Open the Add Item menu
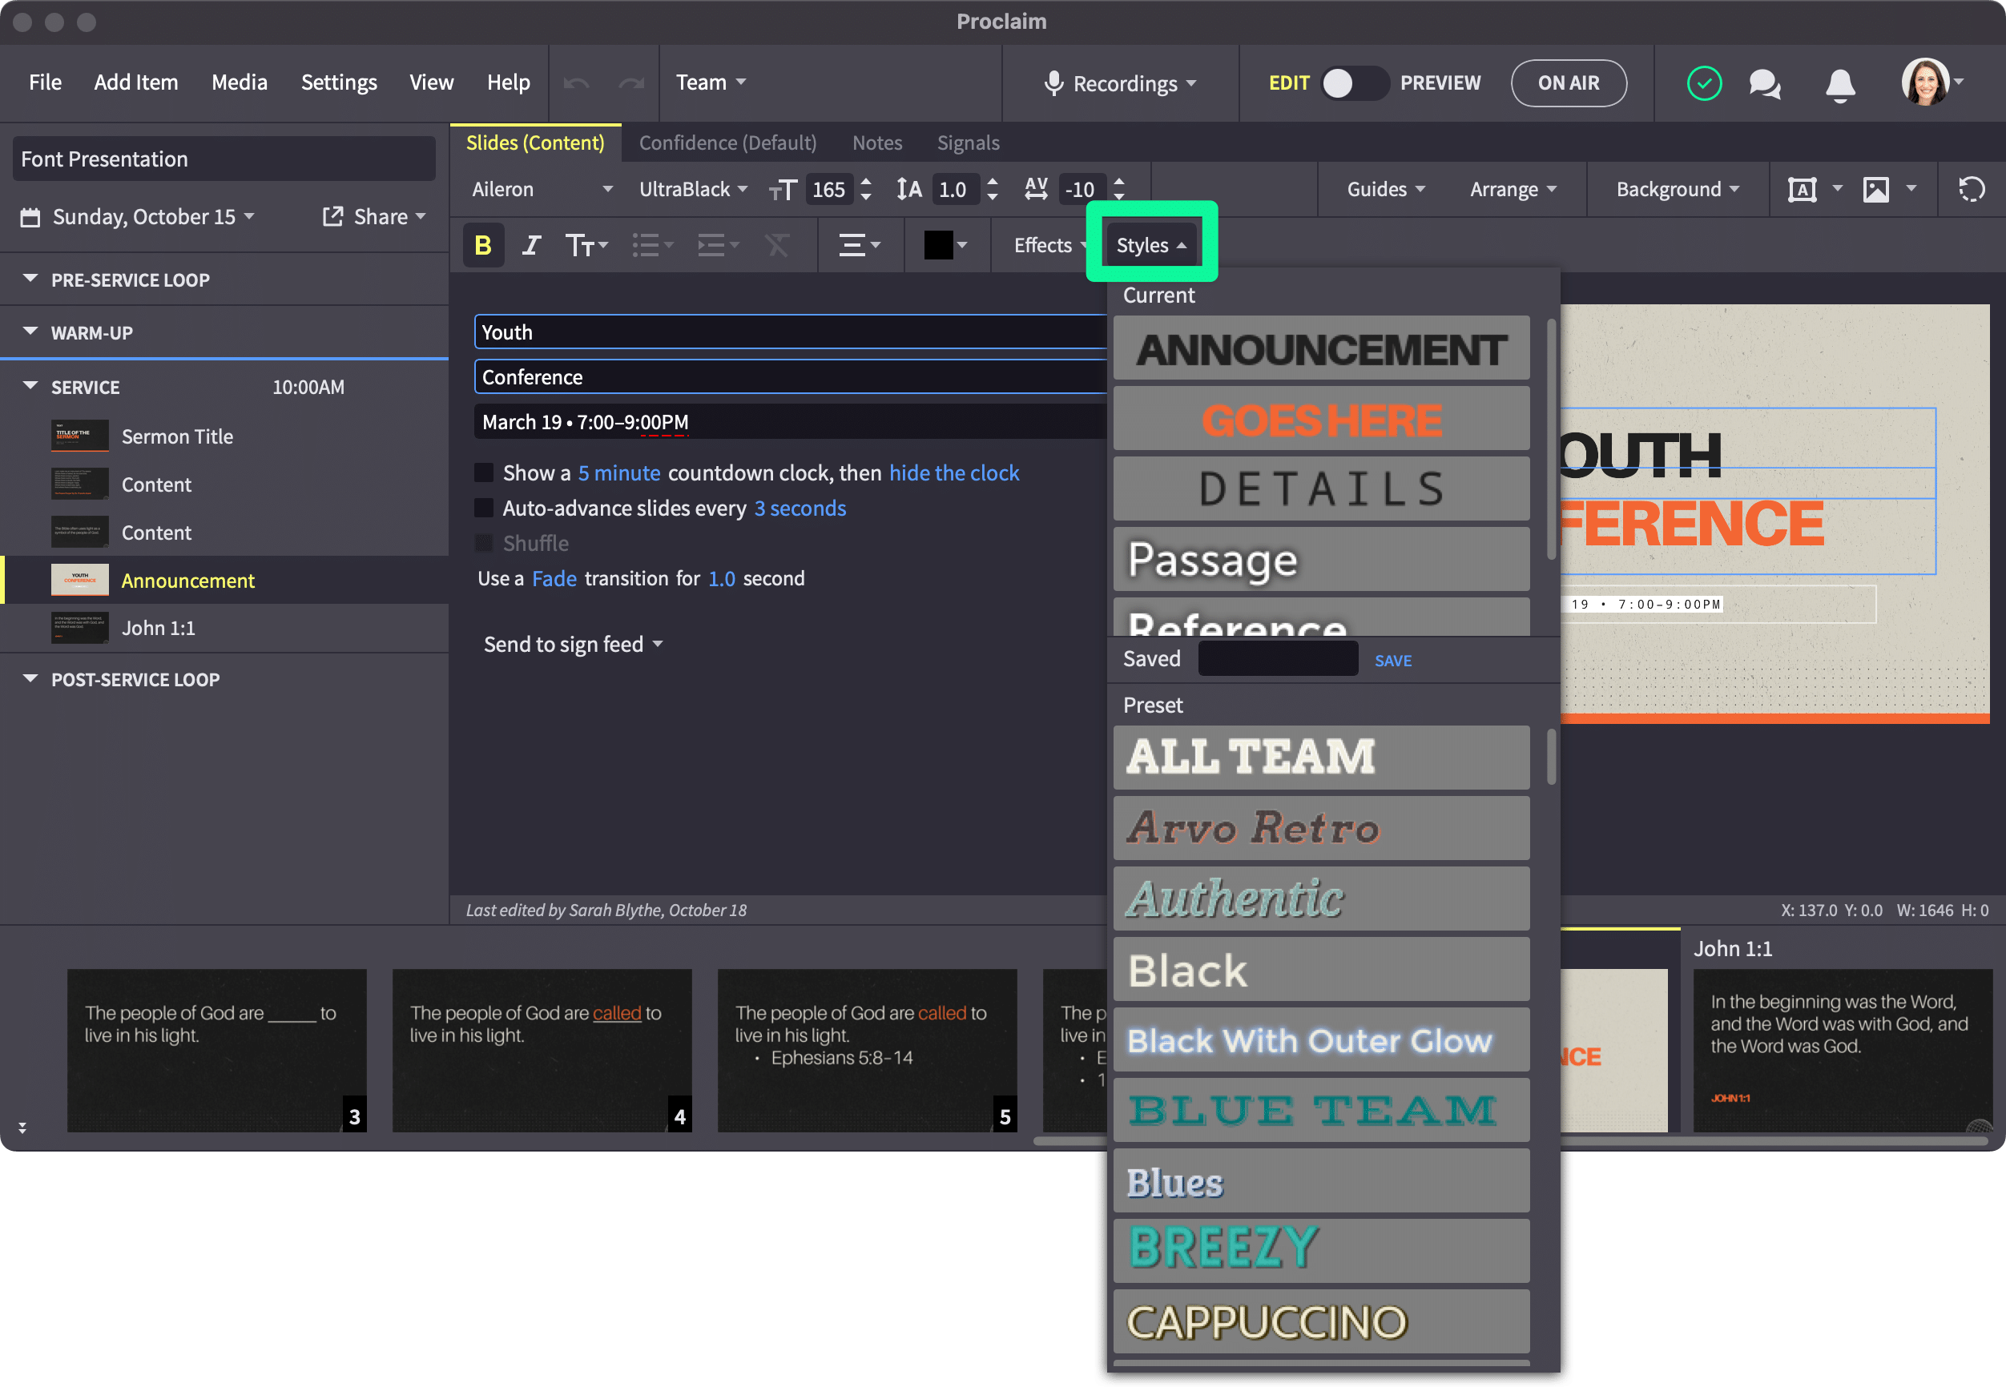The width and height of the screenshot is (2006, 1387). tap(135, 82)
